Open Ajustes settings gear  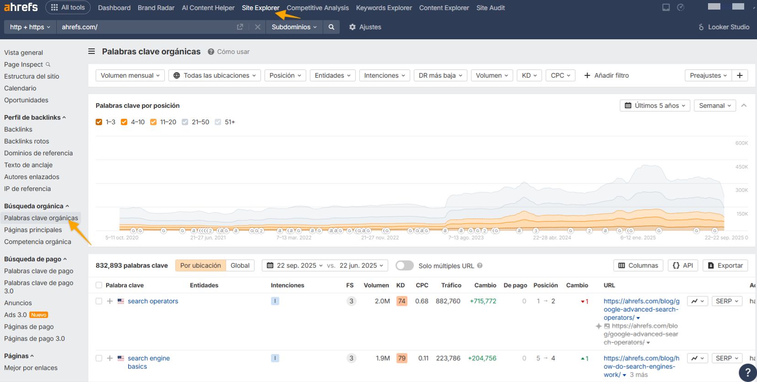pyautogui.click(x=365, y=27)
